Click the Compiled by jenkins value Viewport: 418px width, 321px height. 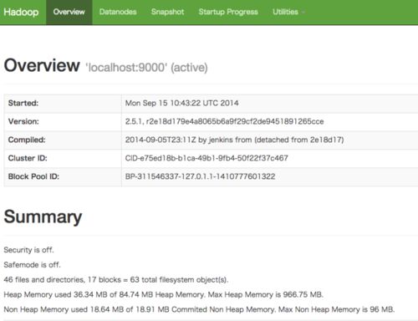click(234, 140)
